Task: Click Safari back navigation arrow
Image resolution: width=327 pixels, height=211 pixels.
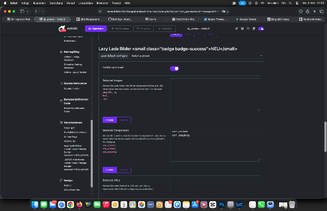Action: pyautogui.click(x=37, y=11)
